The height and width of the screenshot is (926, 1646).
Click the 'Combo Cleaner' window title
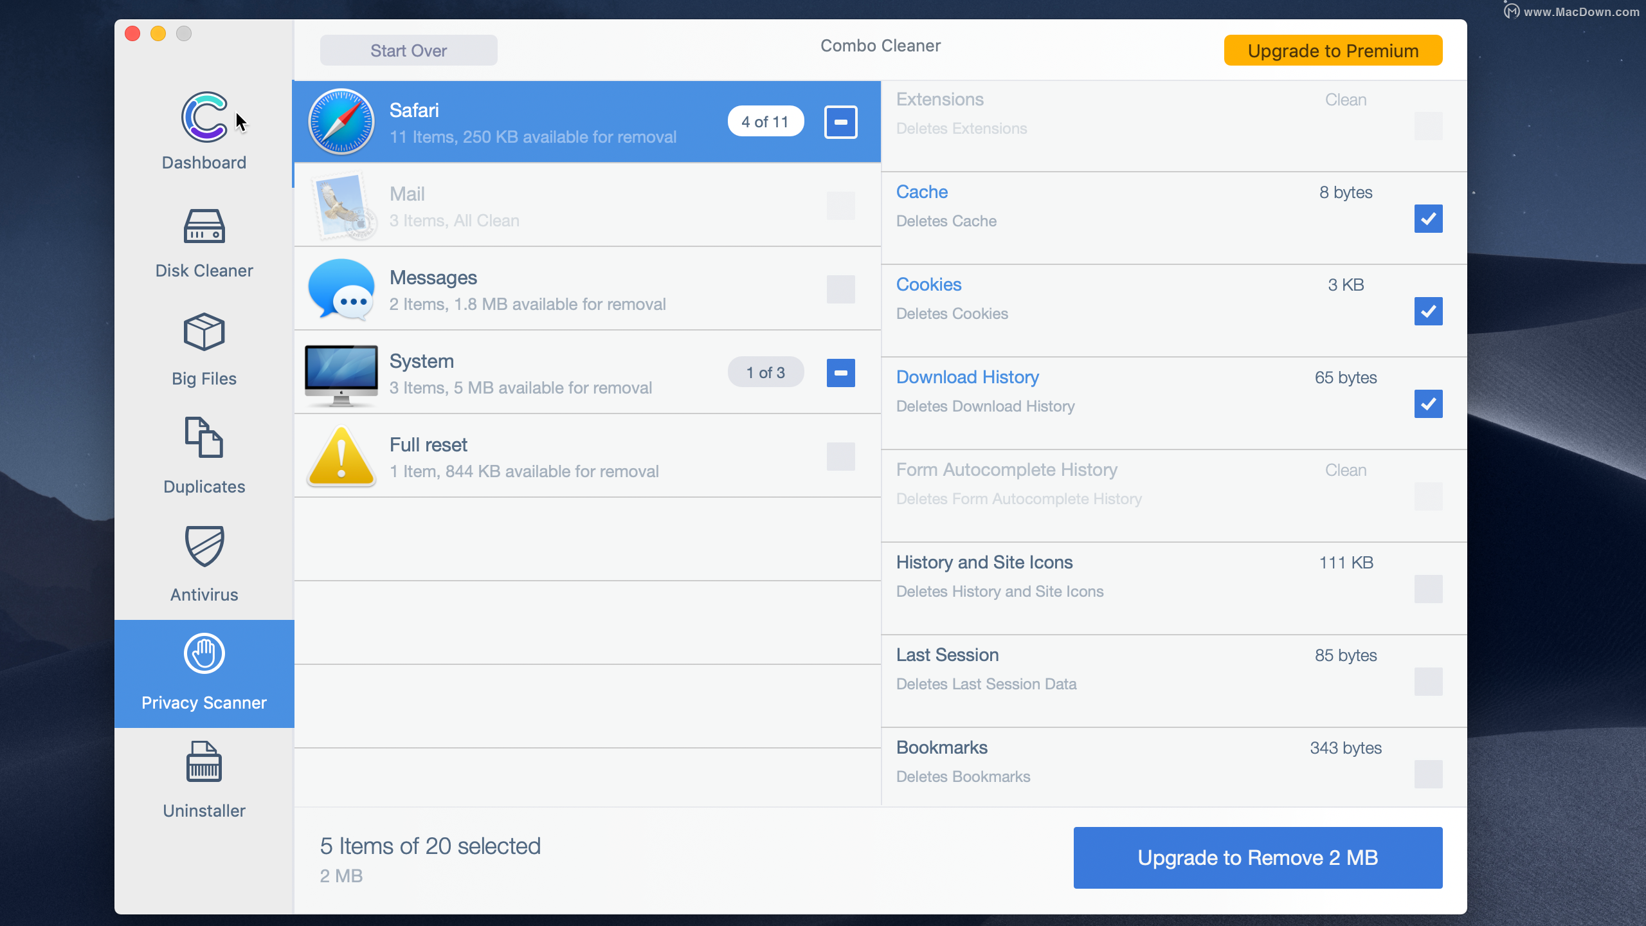tap(881, 46)
